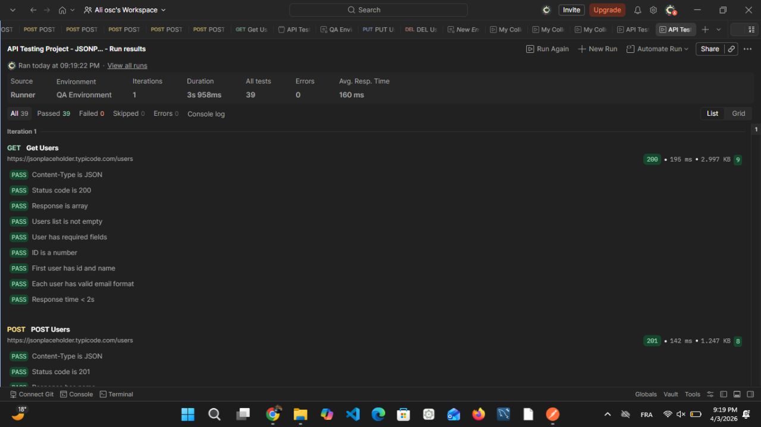Click the Share button
This screenshot has width=761, height=427.
click(x=710, y=49)
